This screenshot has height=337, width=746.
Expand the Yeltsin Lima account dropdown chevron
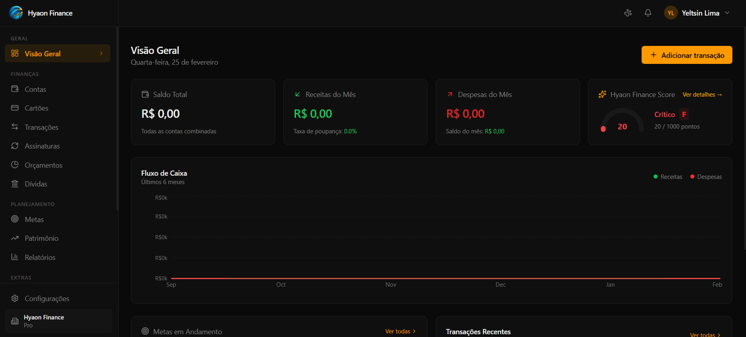[x=727, y=13]
